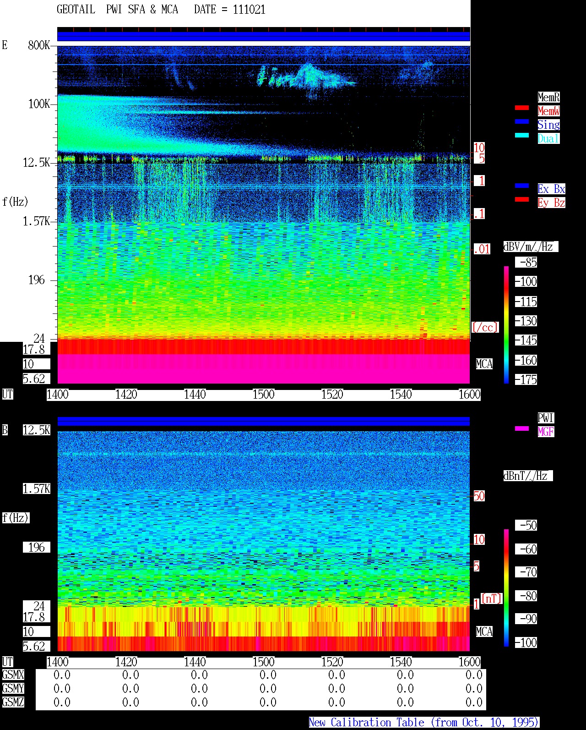Click the magenta MGF legend swatch

(x=522, y=428)
